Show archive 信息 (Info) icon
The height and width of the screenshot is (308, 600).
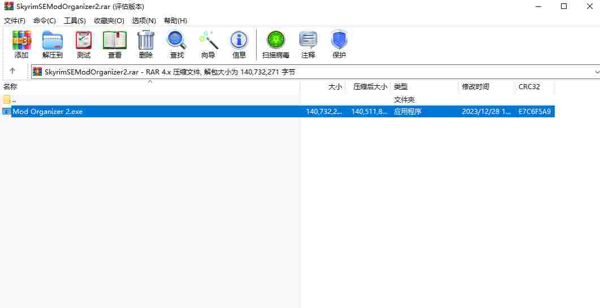coord(239,40)
